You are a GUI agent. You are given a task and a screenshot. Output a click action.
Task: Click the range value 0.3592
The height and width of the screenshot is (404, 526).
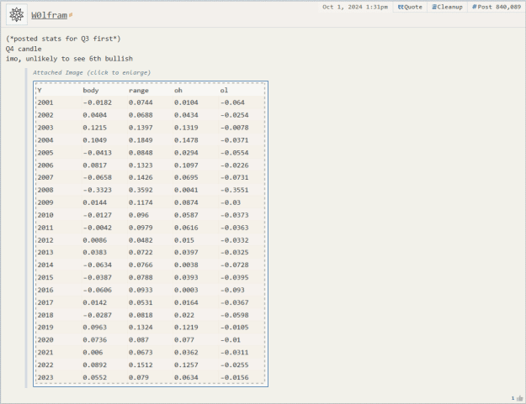pos(141,190)
